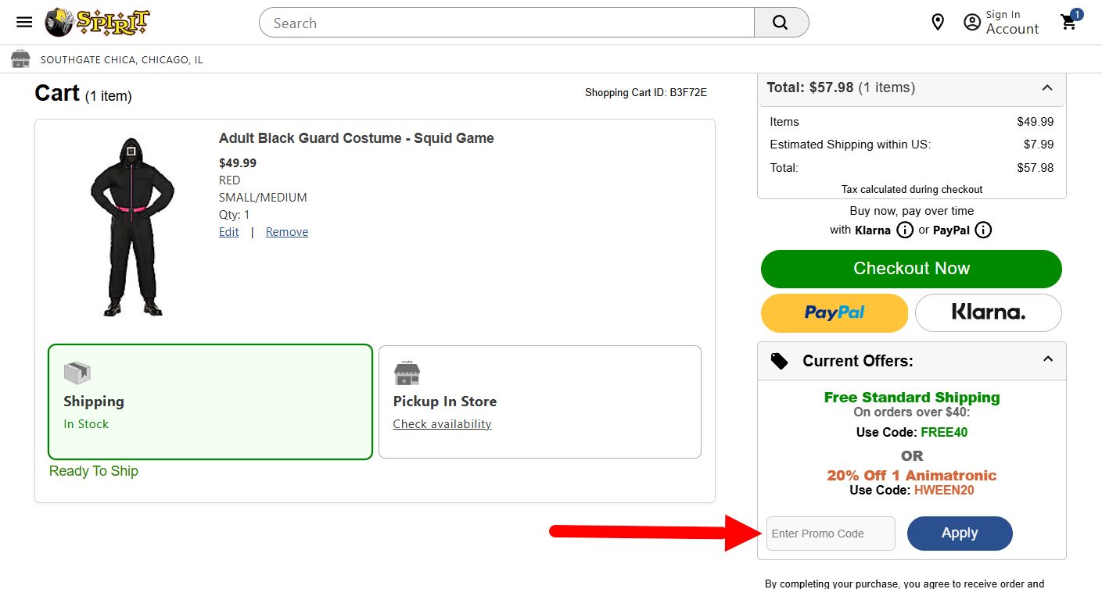Open the hamburger navigation menu
1102x589 pixels.
coord(24,22)
